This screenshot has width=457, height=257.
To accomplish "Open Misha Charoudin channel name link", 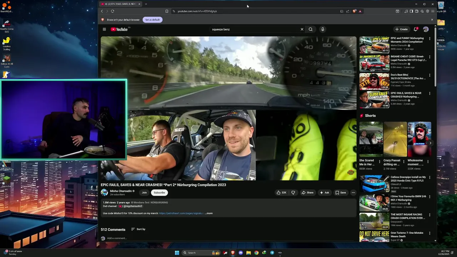I will (121, 191).
